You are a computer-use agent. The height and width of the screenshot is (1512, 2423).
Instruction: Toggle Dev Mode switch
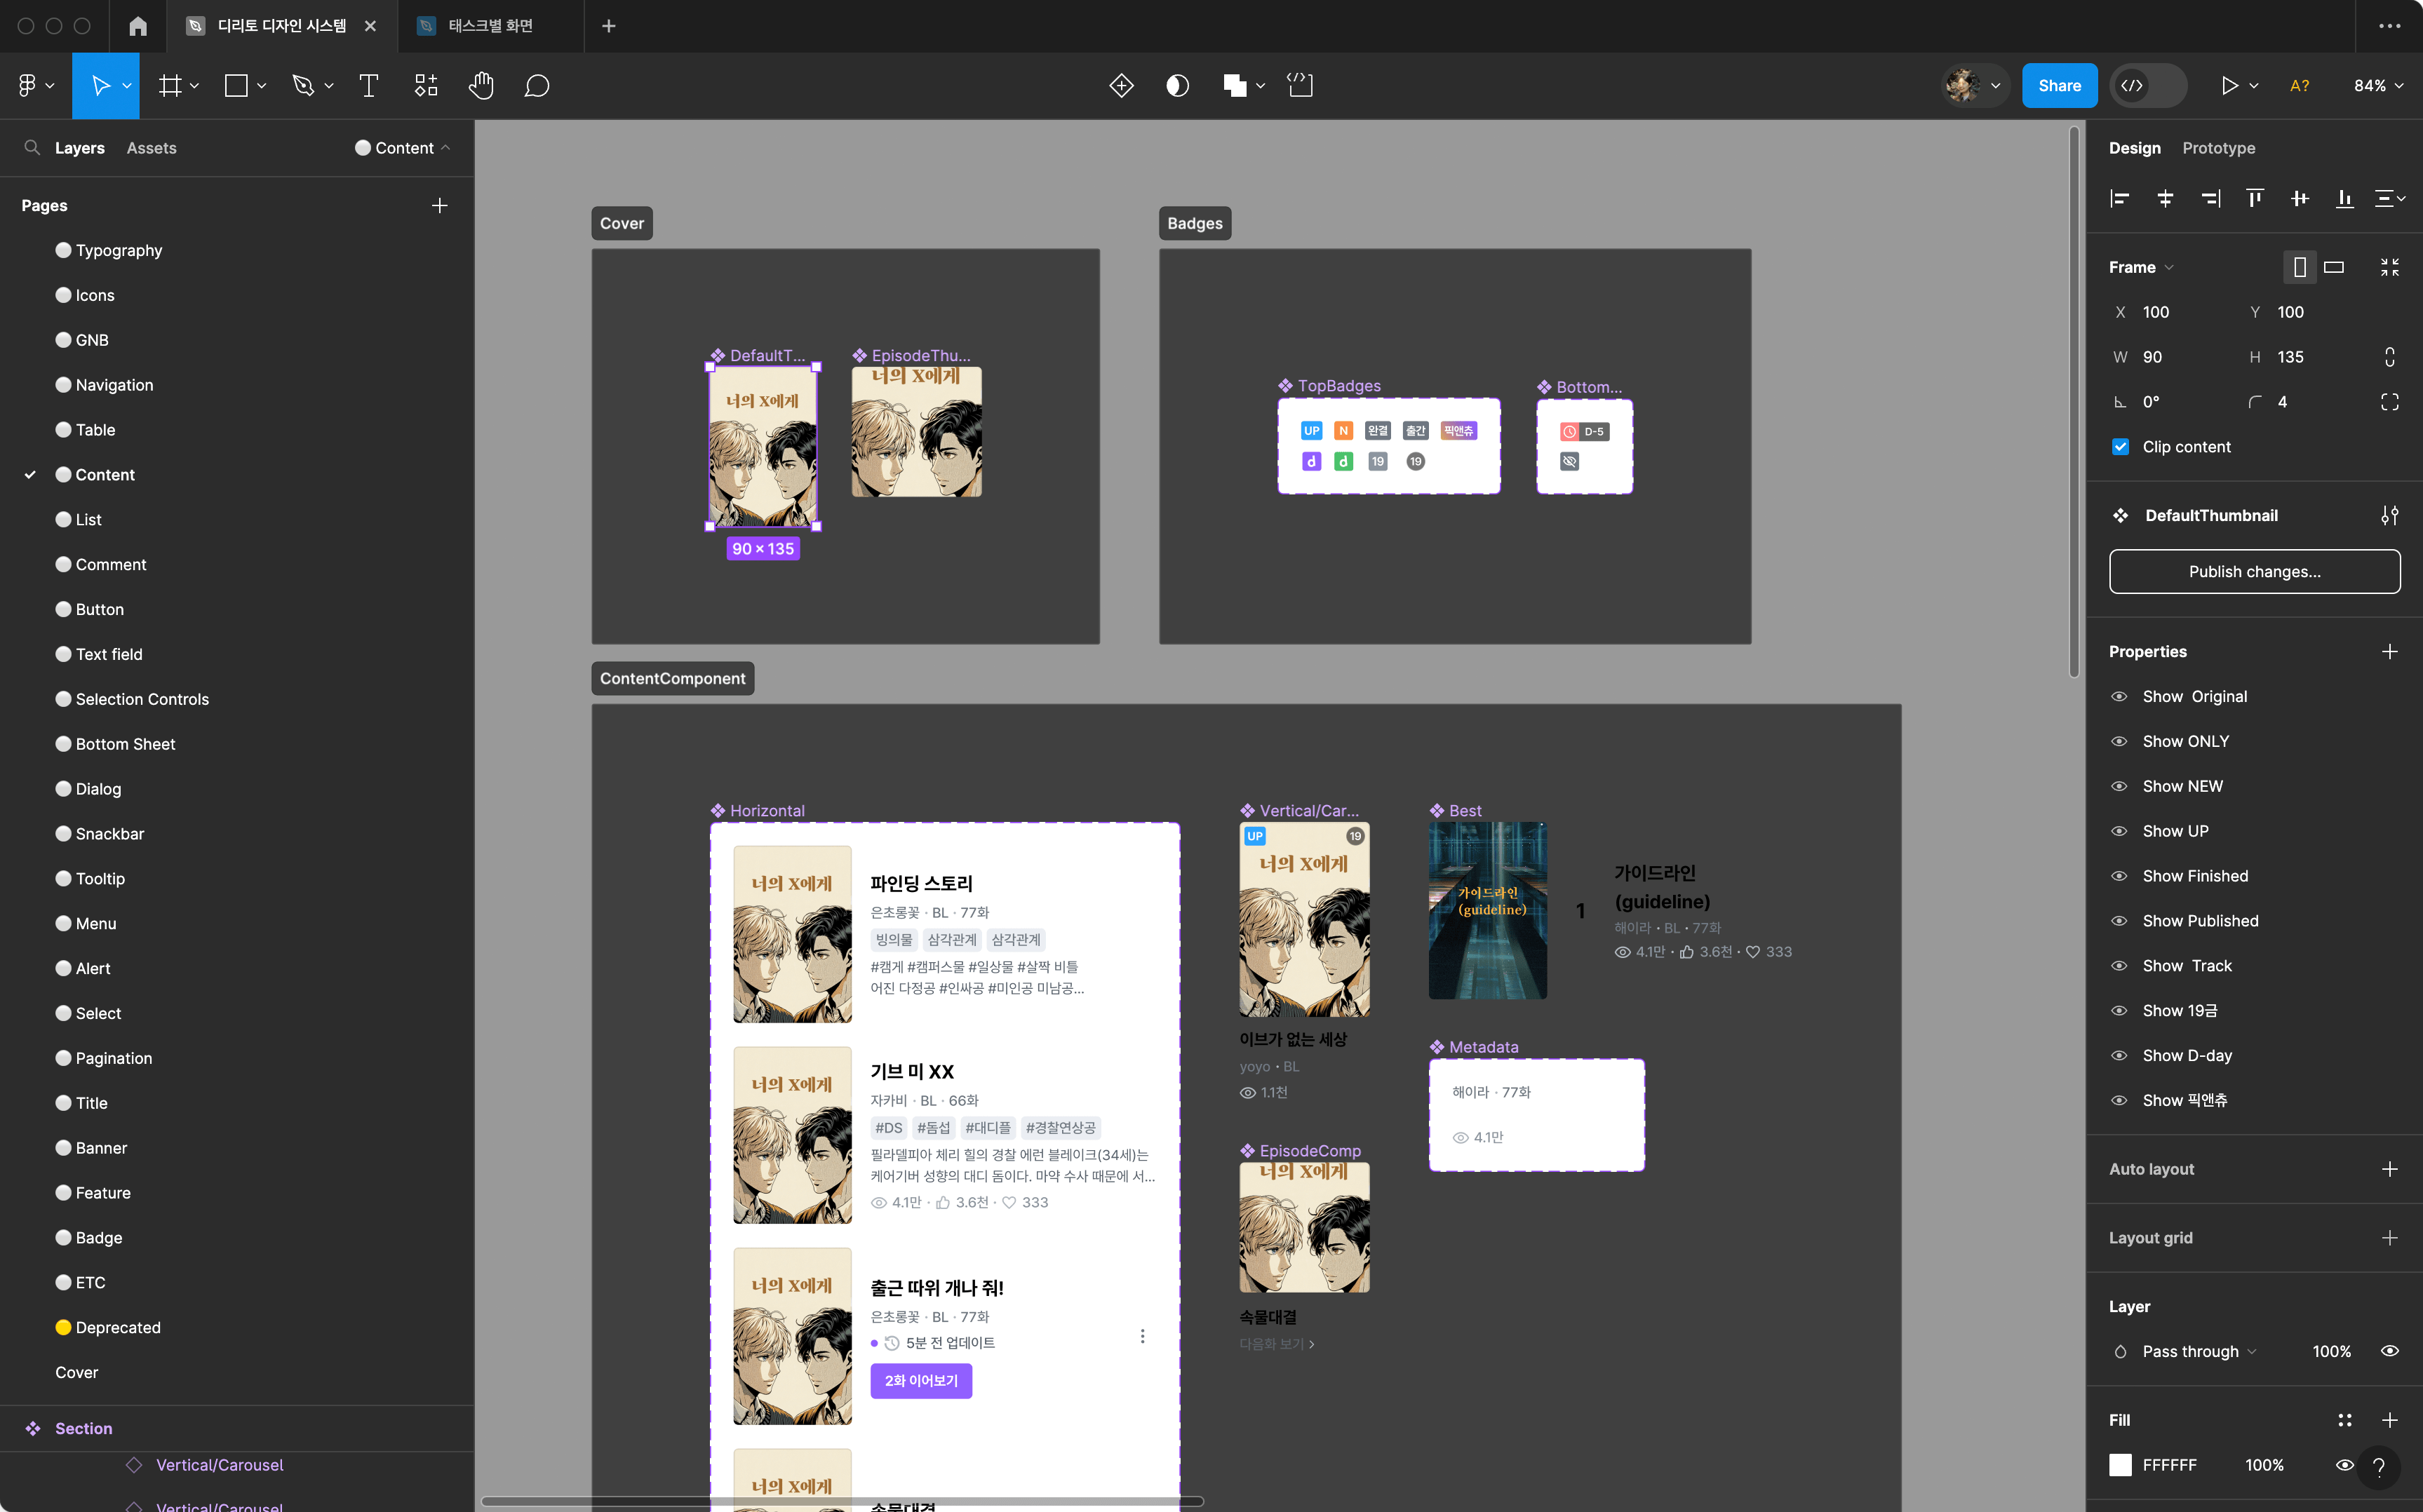click(x=2148, y=86)
